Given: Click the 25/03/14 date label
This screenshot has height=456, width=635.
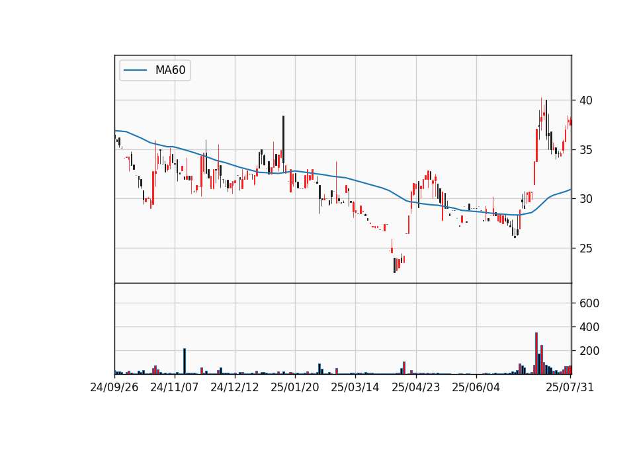Looking at the screenshot, I should [x=355, y=387].
